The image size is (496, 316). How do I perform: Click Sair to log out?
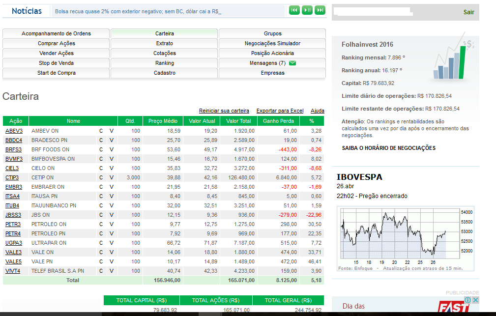pos(469,12)
